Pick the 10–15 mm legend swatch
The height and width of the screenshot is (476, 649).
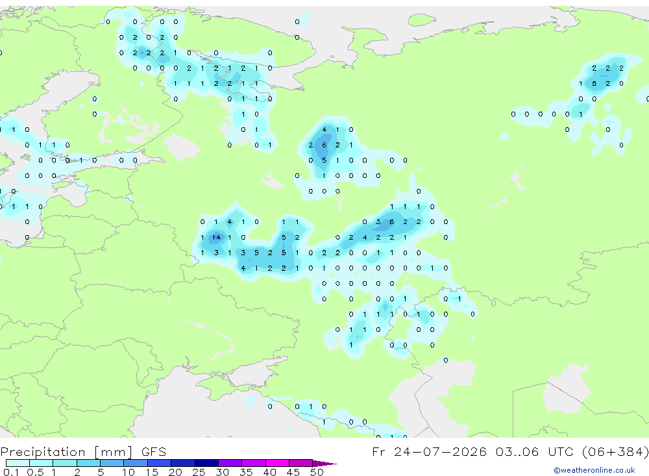136,463
